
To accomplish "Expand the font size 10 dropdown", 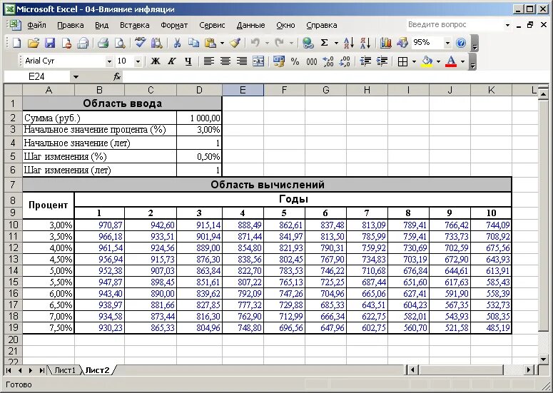I will point(138,61).
